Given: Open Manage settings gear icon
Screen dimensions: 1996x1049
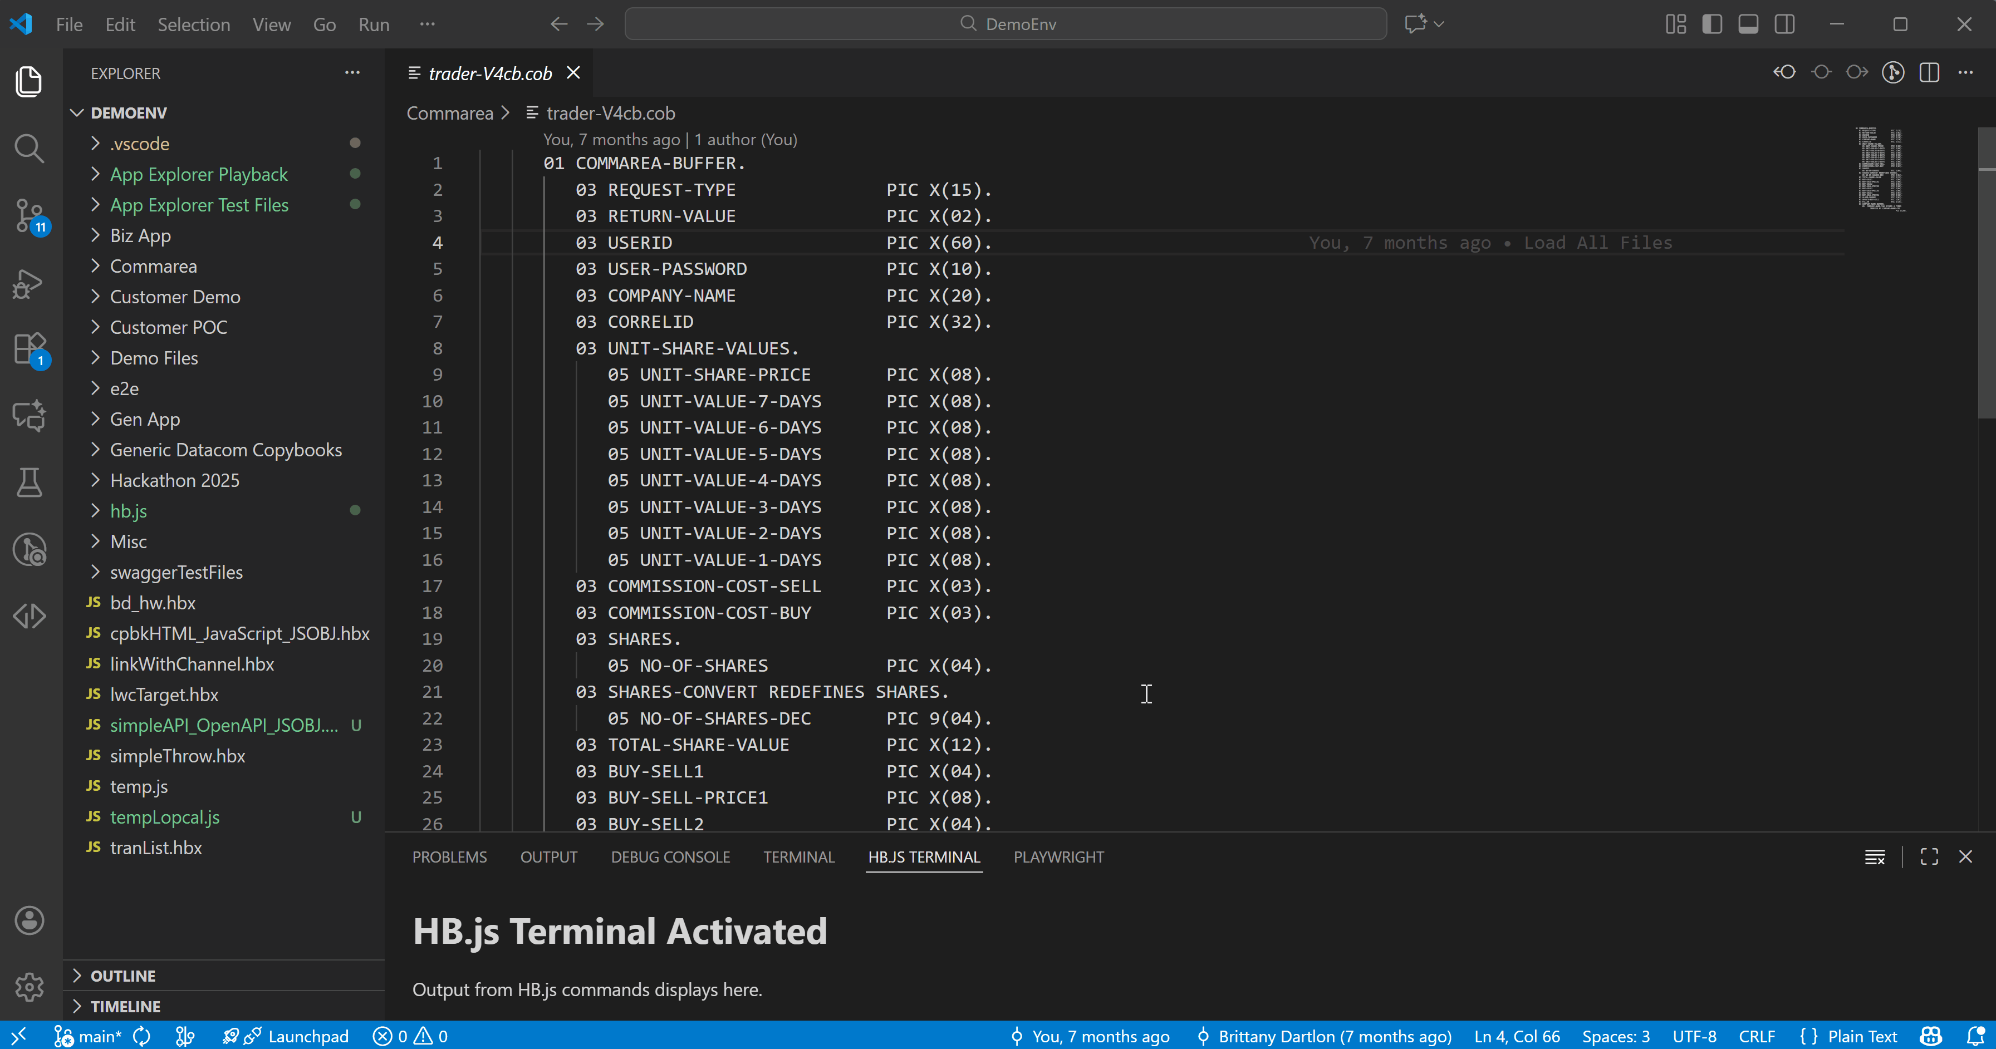Looking at the screenshot, I should (x=28, y=986).
